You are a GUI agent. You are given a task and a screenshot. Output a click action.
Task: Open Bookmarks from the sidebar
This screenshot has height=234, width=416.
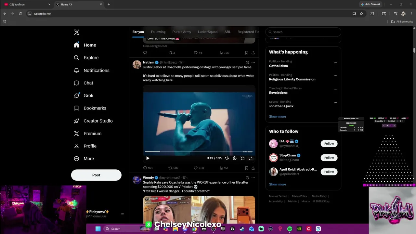[x=90, y=108]
